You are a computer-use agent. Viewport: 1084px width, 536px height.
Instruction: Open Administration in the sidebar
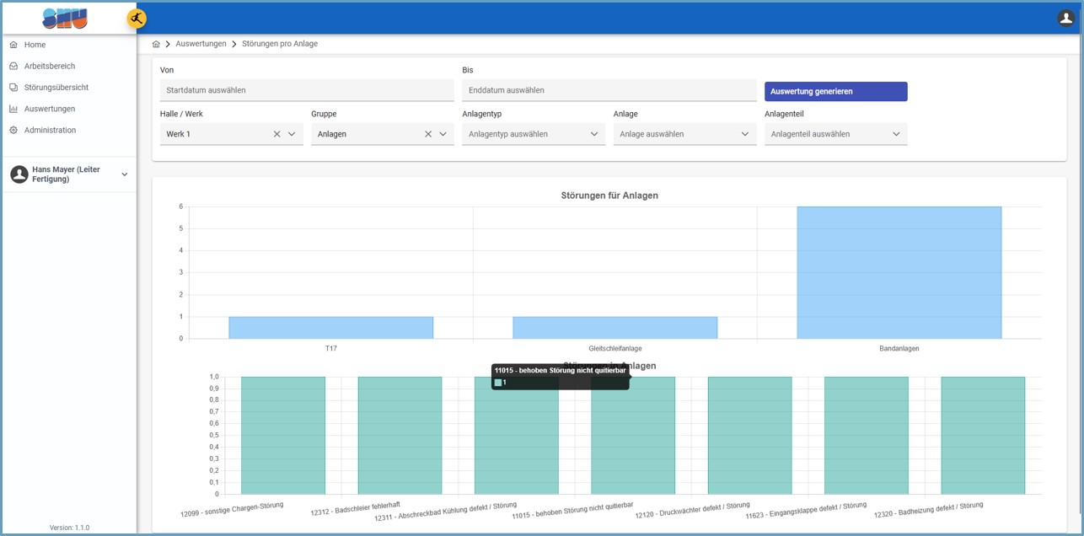click(50, 131)
